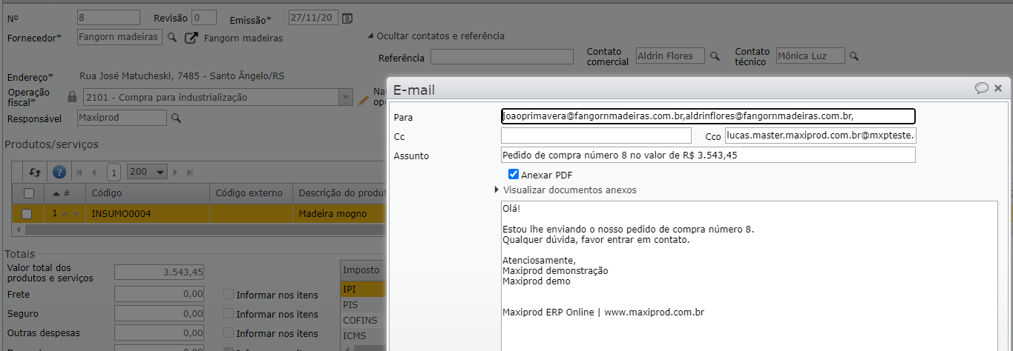Click the Código externo column header

251,193
